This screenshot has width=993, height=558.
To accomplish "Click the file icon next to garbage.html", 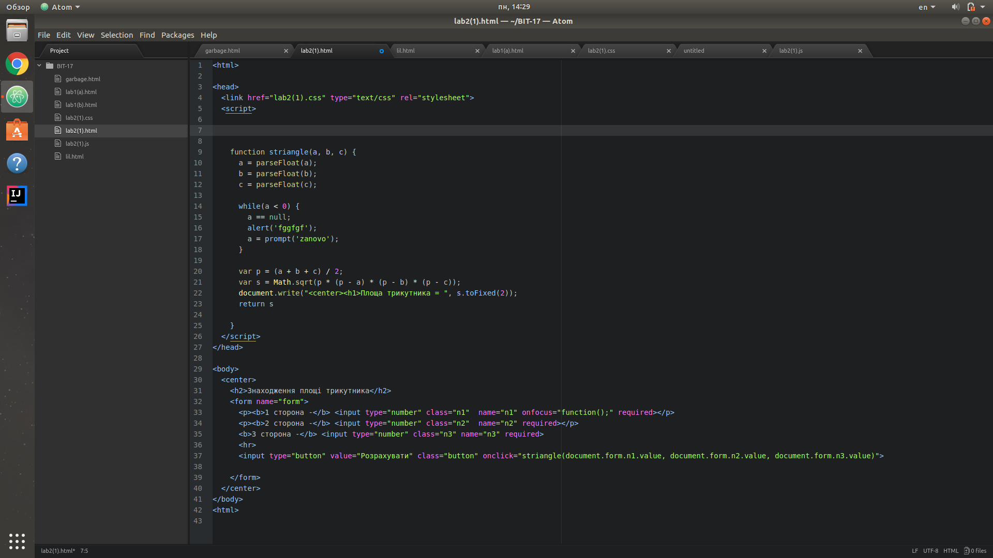I will click(58, 79).
